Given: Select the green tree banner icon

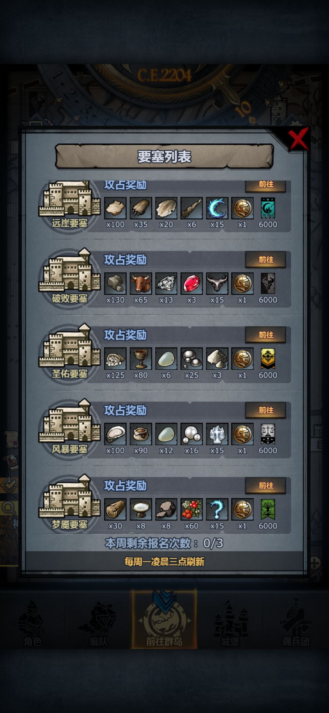Looking at the screenshot, I should pyautogui.click(x=268, y=509).
